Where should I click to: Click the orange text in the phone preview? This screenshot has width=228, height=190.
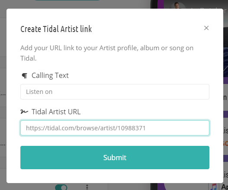pyautogui.click(x=225, y=143)
